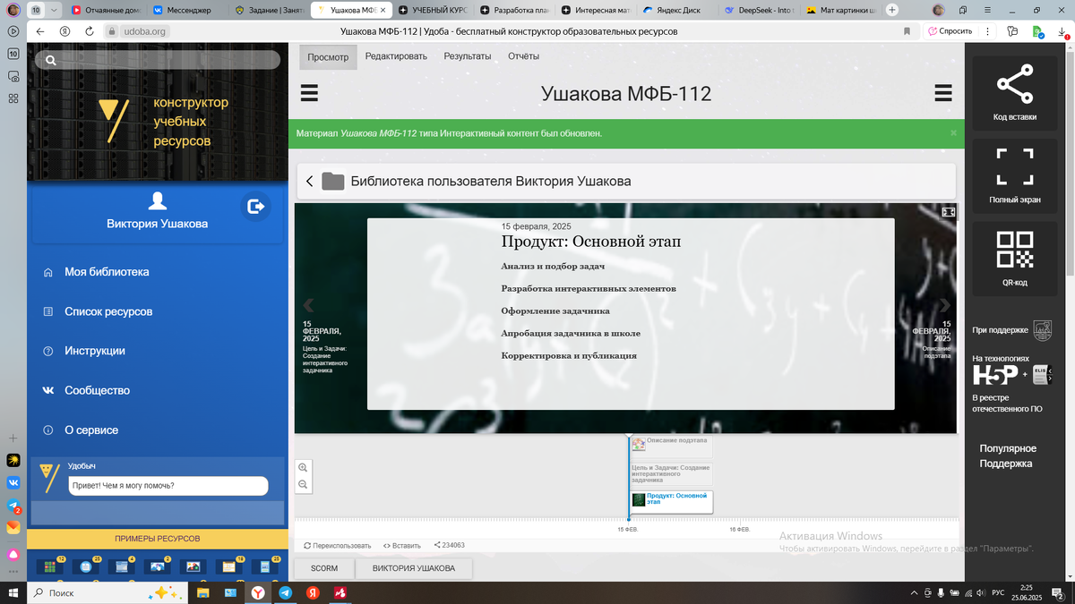Open the Windows notification center icon
The image size is (1075, 604).
(x=1059, y=593)
